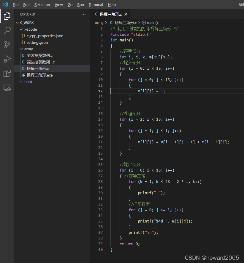244x263 pixels.
Task: Click line number 12 in the gutter
Action: (x=100, y=91)
